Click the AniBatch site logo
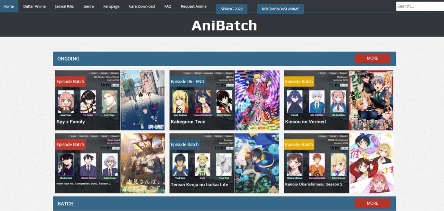Image resolution: width=444 pixels, height=211 pixels. click(224, 25)
